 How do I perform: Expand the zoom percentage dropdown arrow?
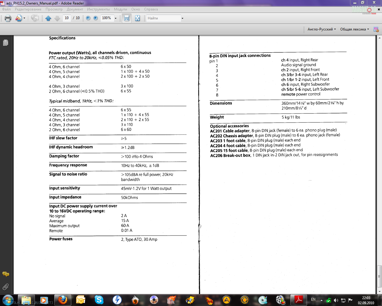click(116, 18)
